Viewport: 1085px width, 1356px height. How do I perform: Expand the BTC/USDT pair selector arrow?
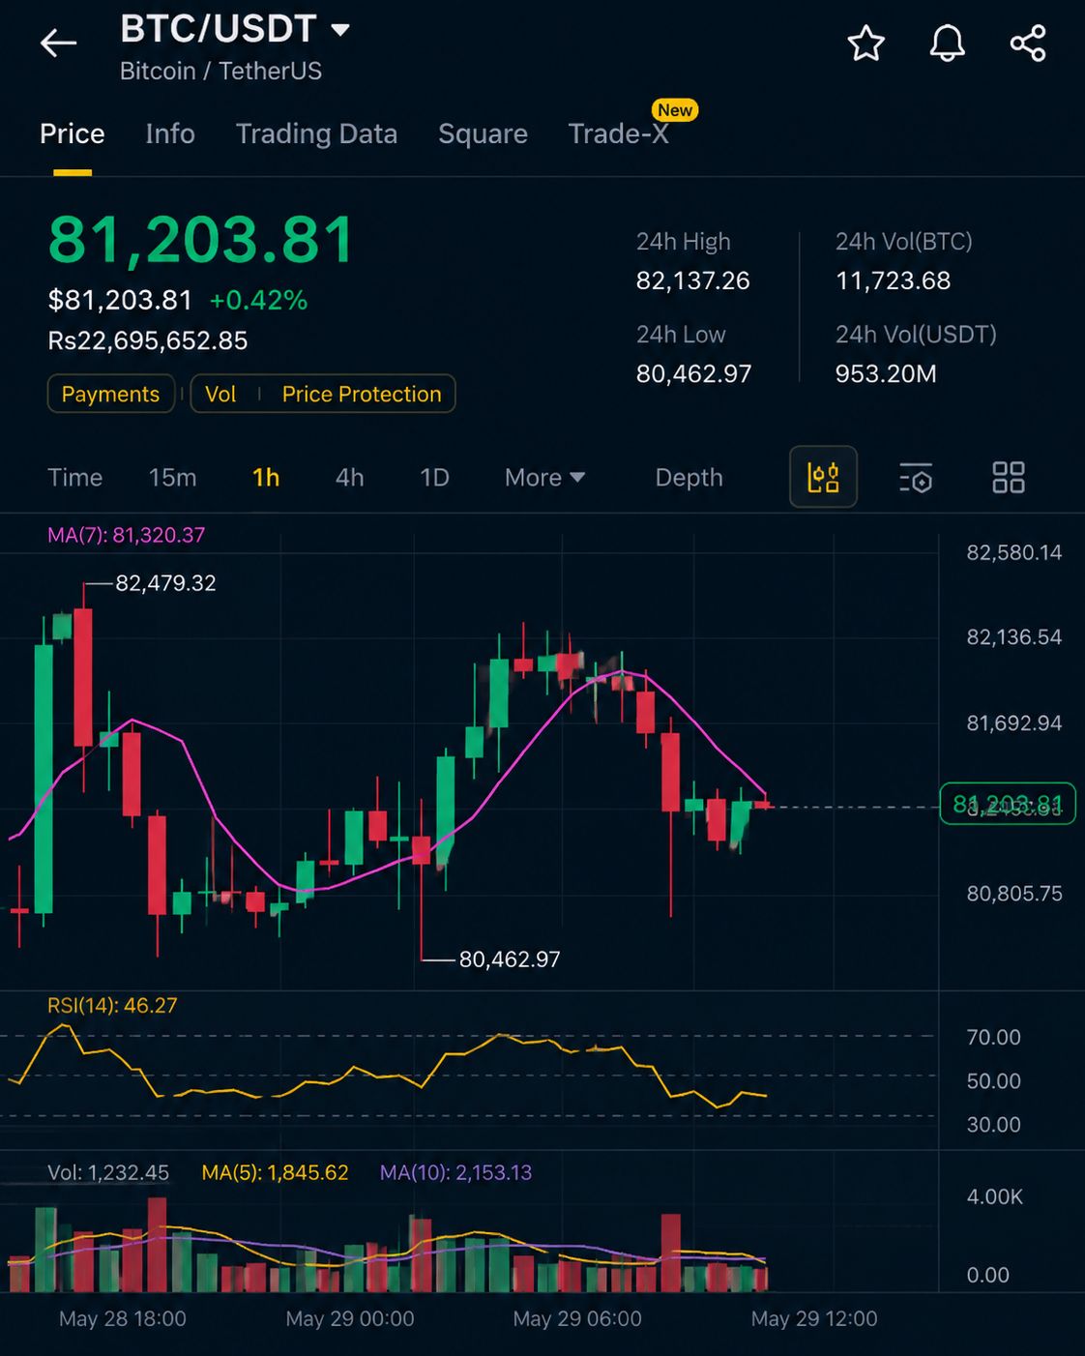[x=340, y=30]
